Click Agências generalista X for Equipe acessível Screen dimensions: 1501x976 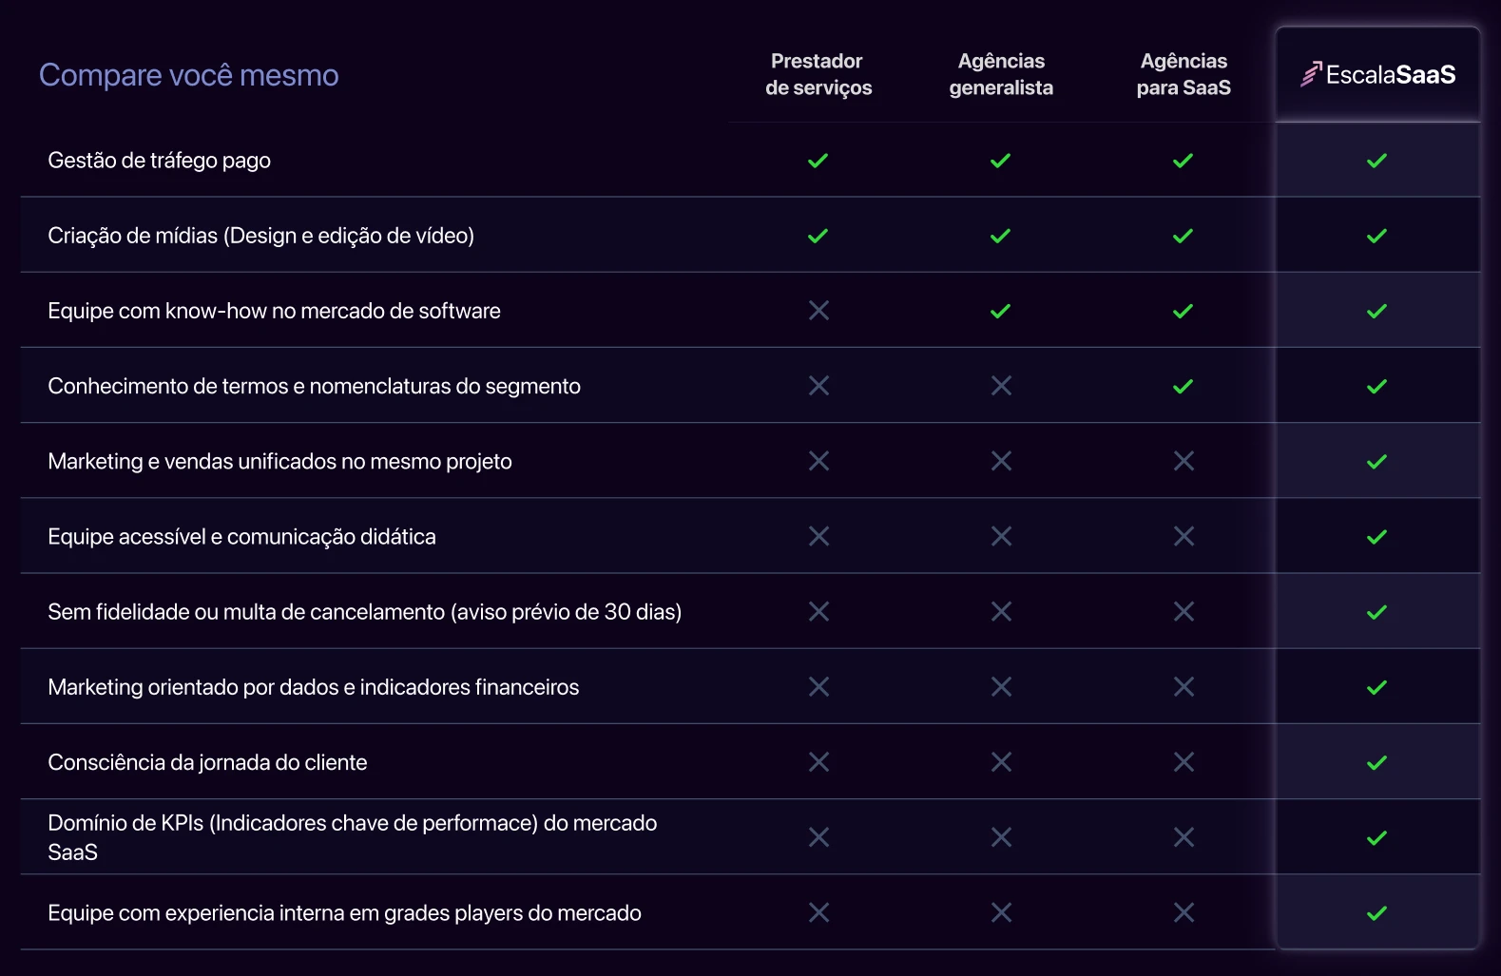pos(1001,536)
